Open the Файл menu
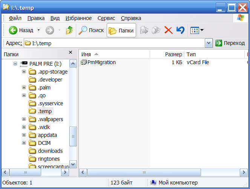Image resolution: width=250 pixels, height=189 pixels. coord(15,18)
